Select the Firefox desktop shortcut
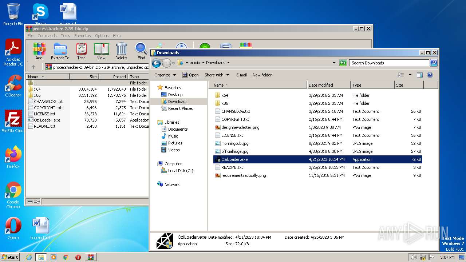 point(13,157)
